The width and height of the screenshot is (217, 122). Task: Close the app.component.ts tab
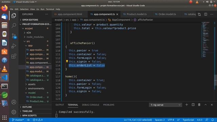(117, 14)
